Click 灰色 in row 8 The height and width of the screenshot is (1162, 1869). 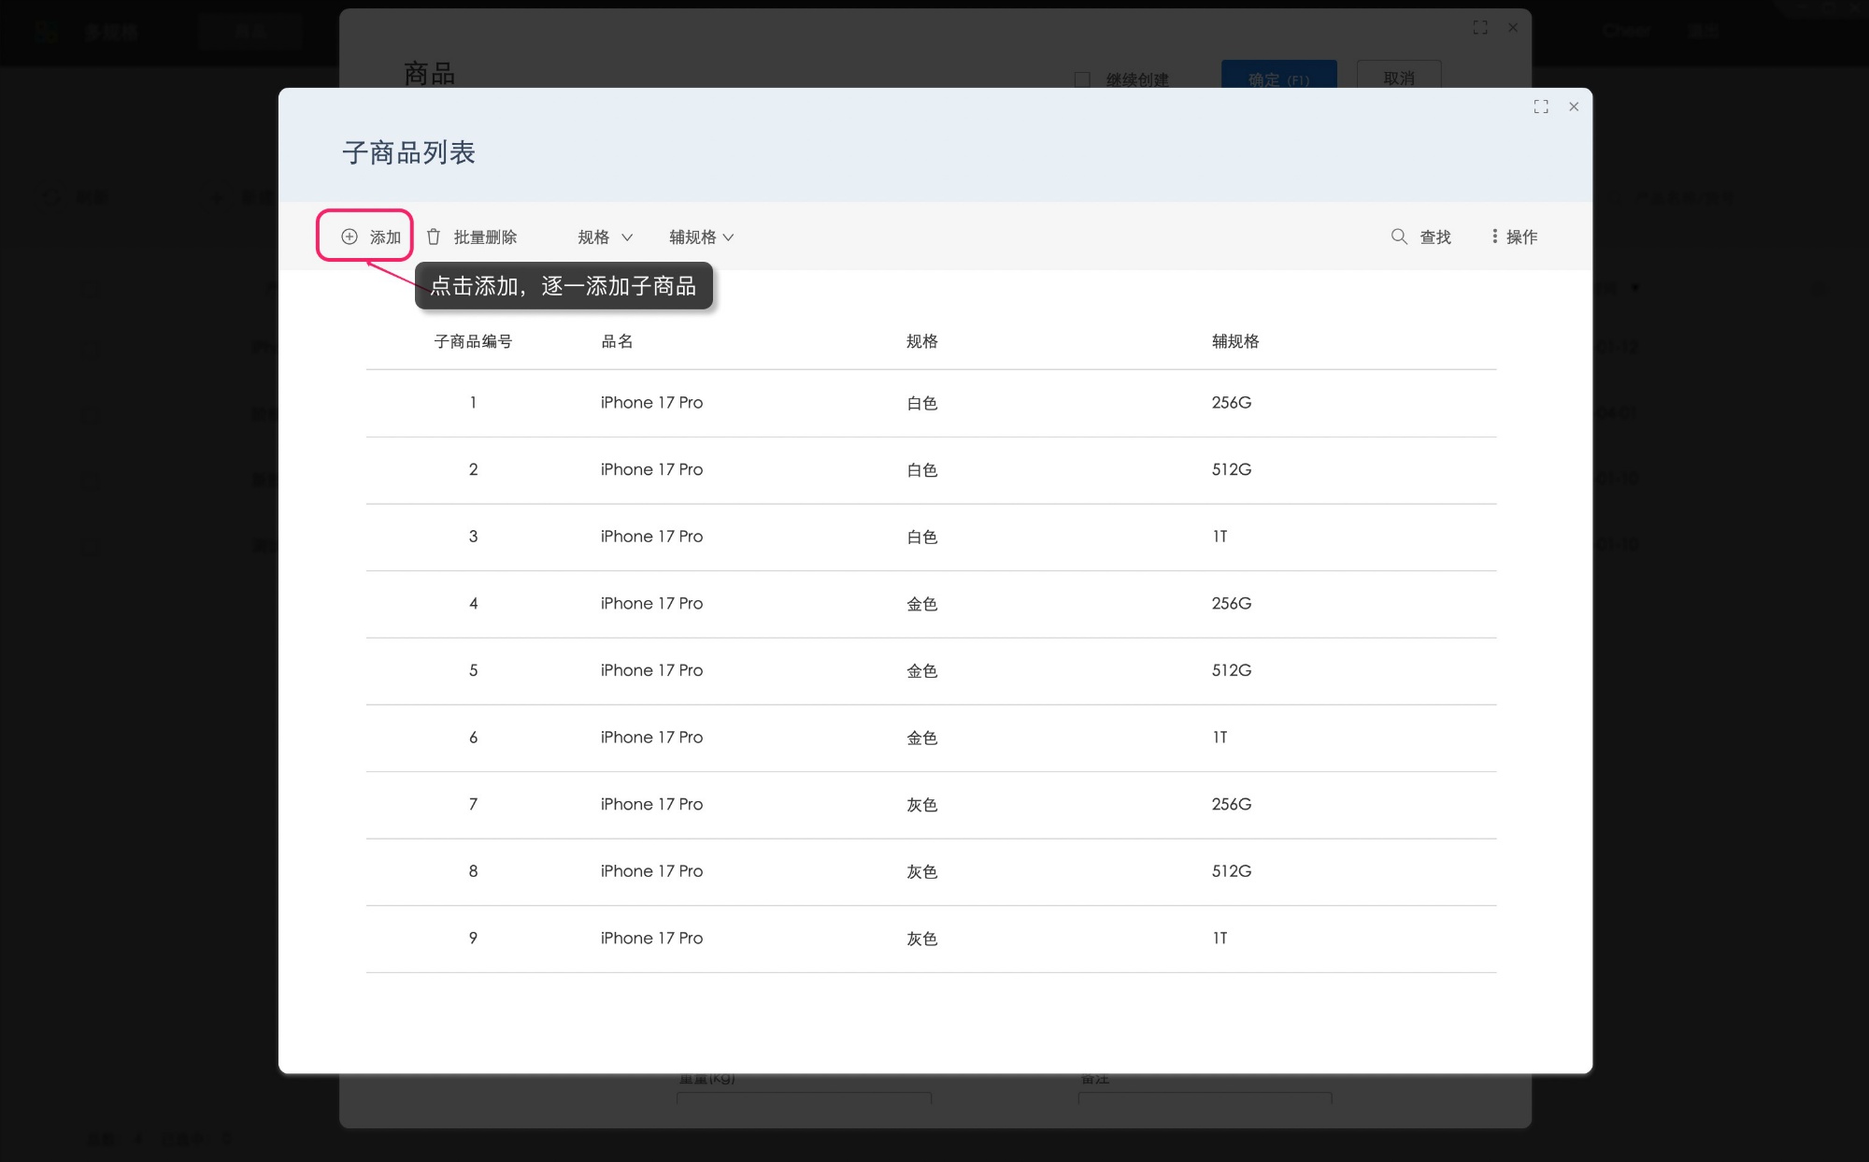[922, 871]
